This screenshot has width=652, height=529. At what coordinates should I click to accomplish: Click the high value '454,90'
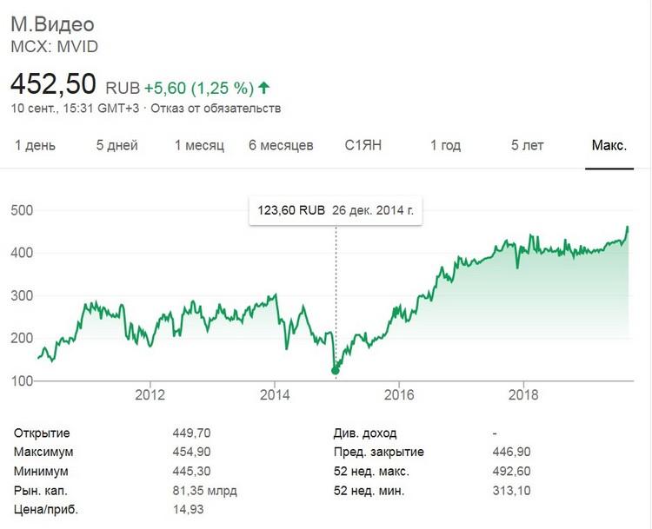tap(192, 452)
